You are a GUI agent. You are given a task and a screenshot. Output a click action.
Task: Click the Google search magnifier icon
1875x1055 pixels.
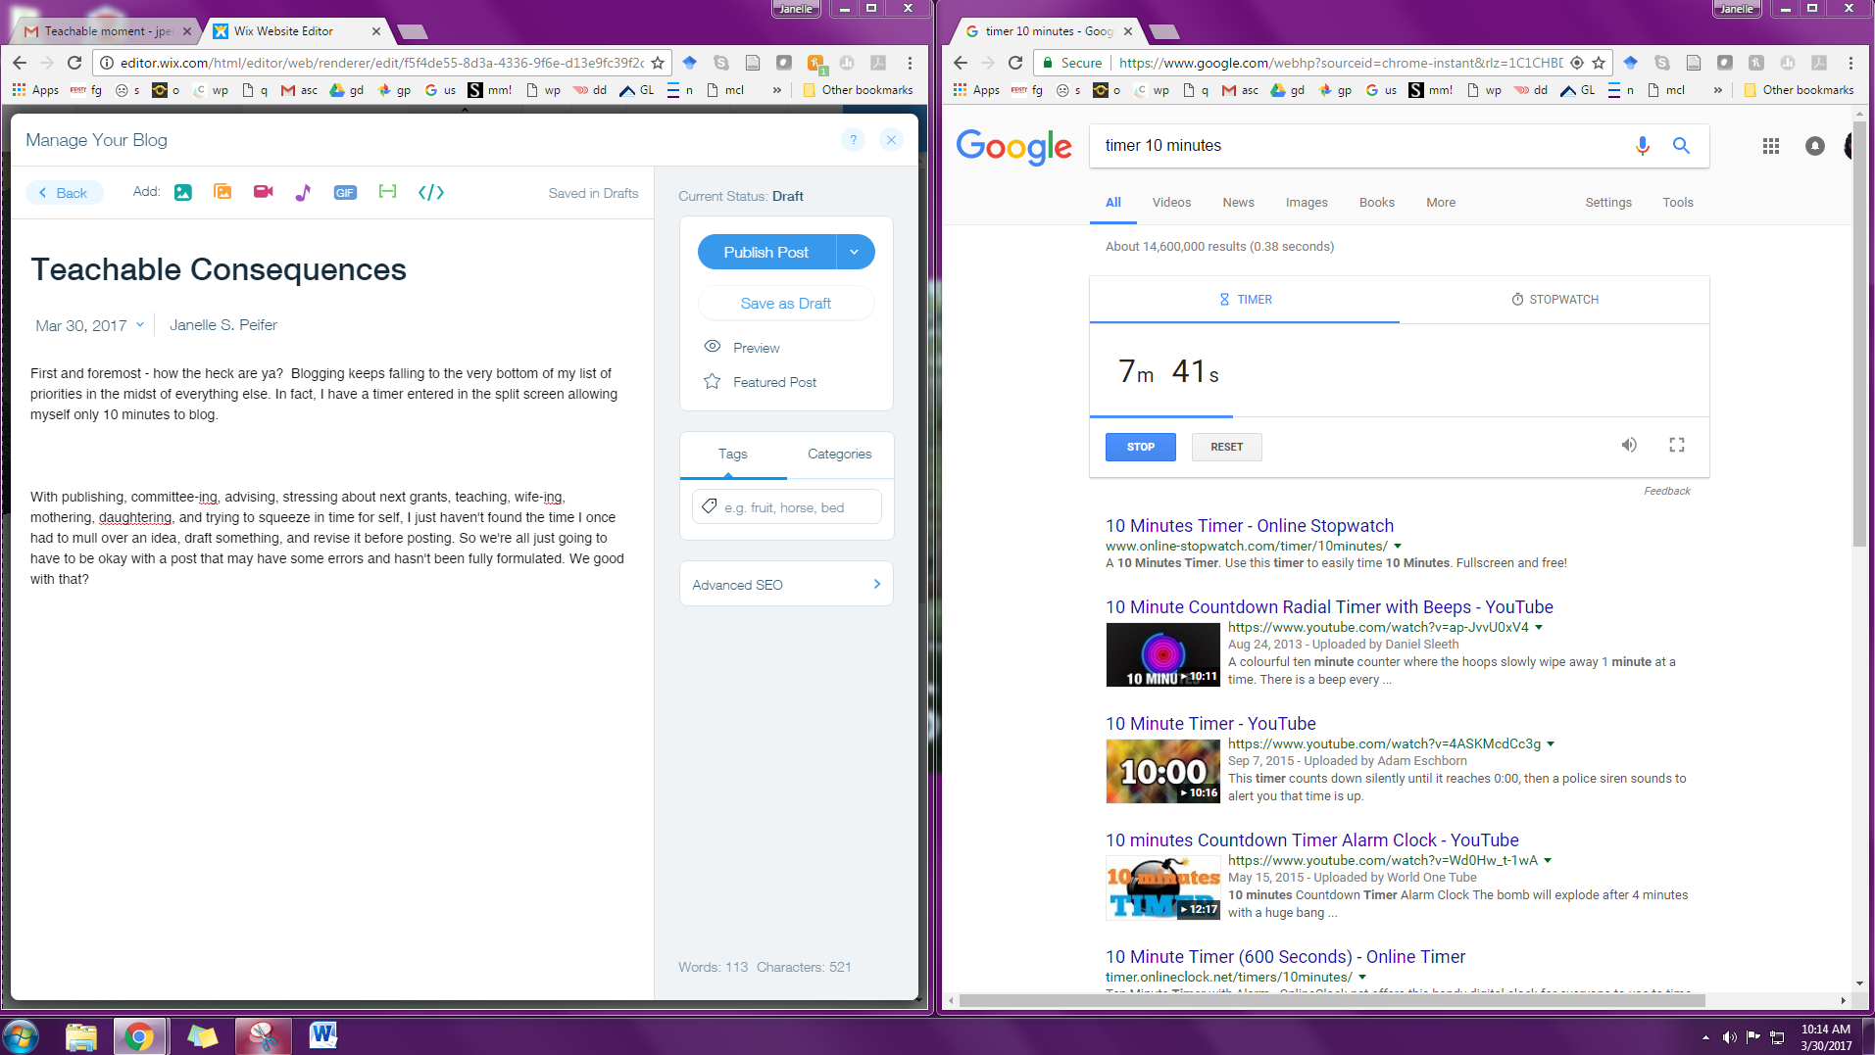click(1681, 146)
